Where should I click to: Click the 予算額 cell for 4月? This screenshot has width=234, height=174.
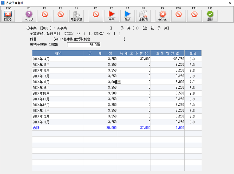[100, 59]
